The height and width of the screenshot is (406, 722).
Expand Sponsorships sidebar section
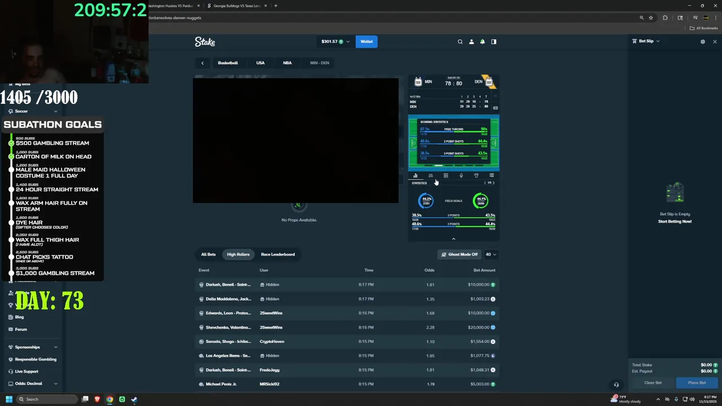[x=33, y=347]
